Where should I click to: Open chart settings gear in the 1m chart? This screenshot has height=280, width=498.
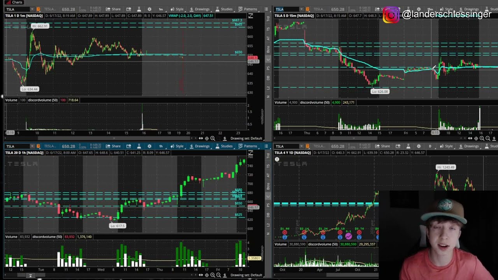(149, 9)
